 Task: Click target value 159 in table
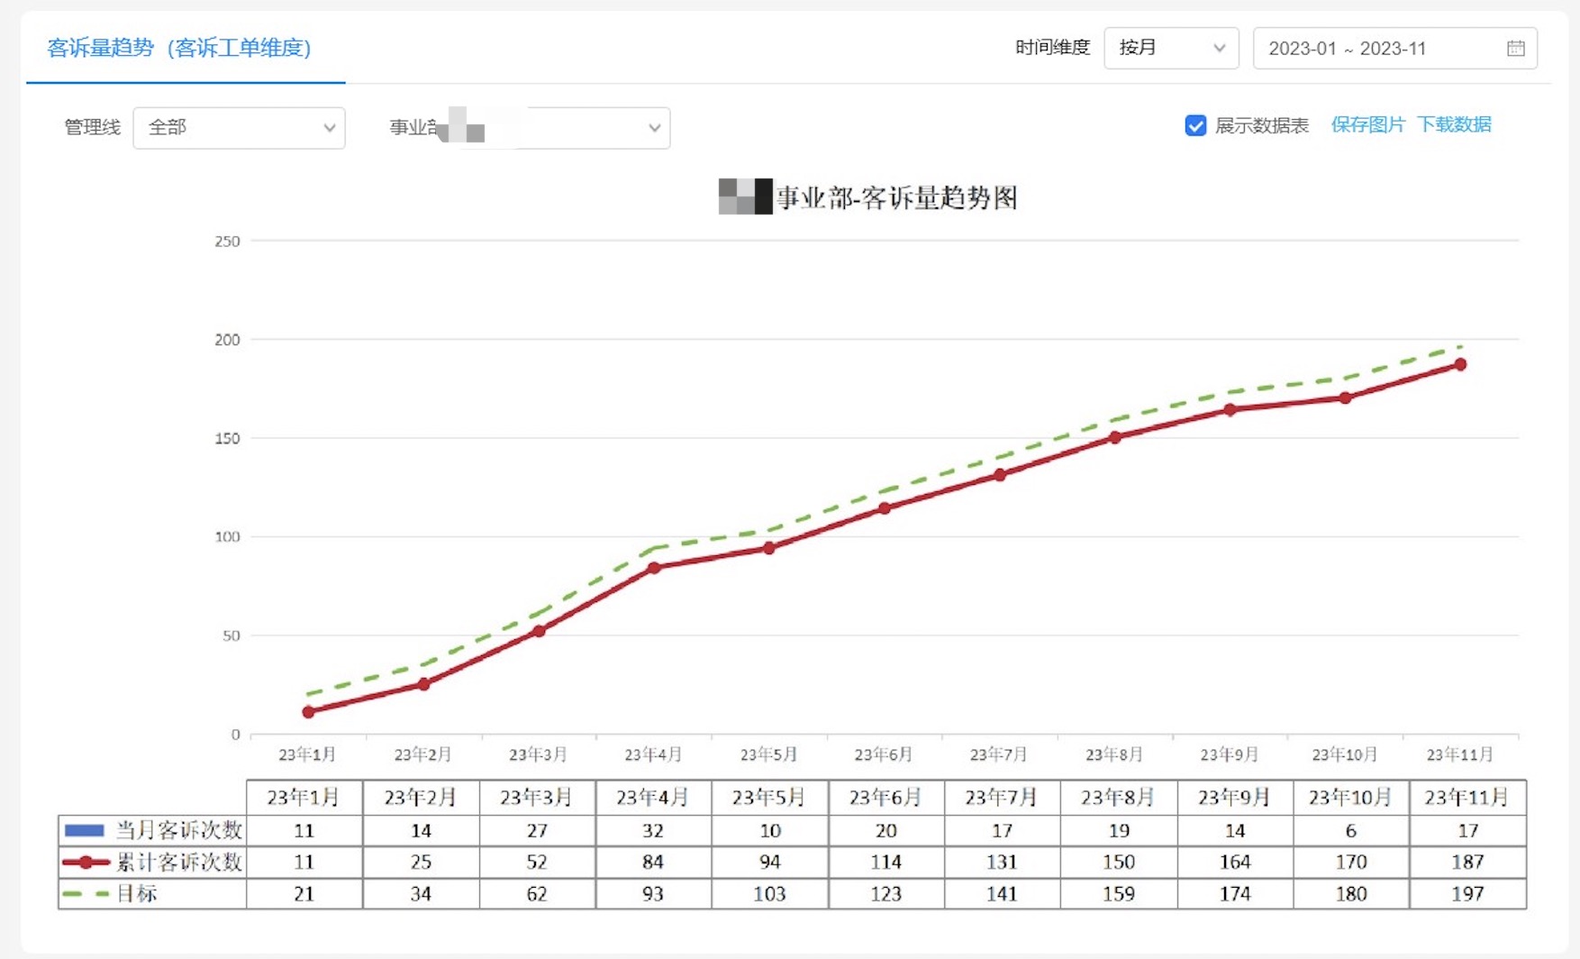coord(1118,894)
